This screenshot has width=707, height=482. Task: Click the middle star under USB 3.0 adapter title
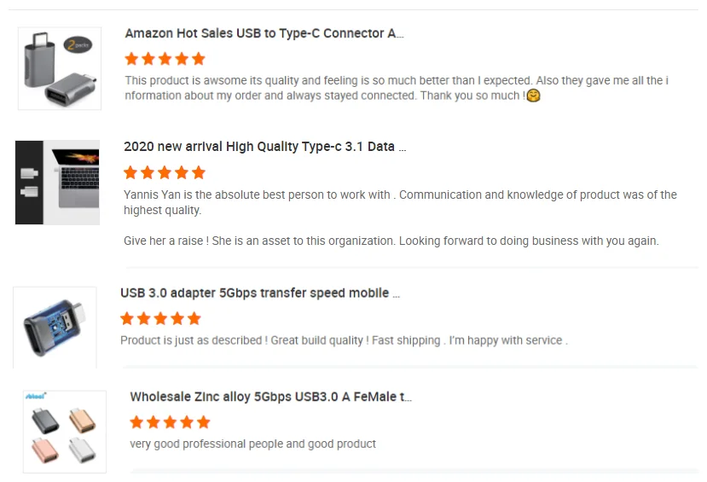161,318
